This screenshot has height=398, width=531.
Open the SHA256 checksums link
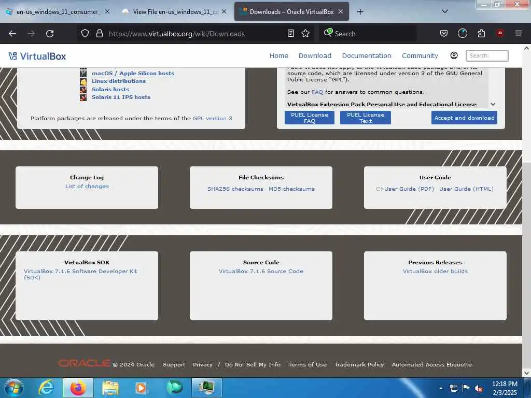pyautogui.click(x=235, y=189)
